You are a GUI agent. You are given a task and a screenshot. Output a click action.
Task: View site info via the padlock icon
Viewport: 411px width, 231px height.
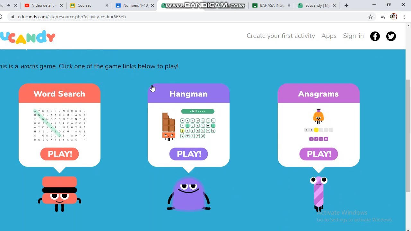(x=13, y=17)
